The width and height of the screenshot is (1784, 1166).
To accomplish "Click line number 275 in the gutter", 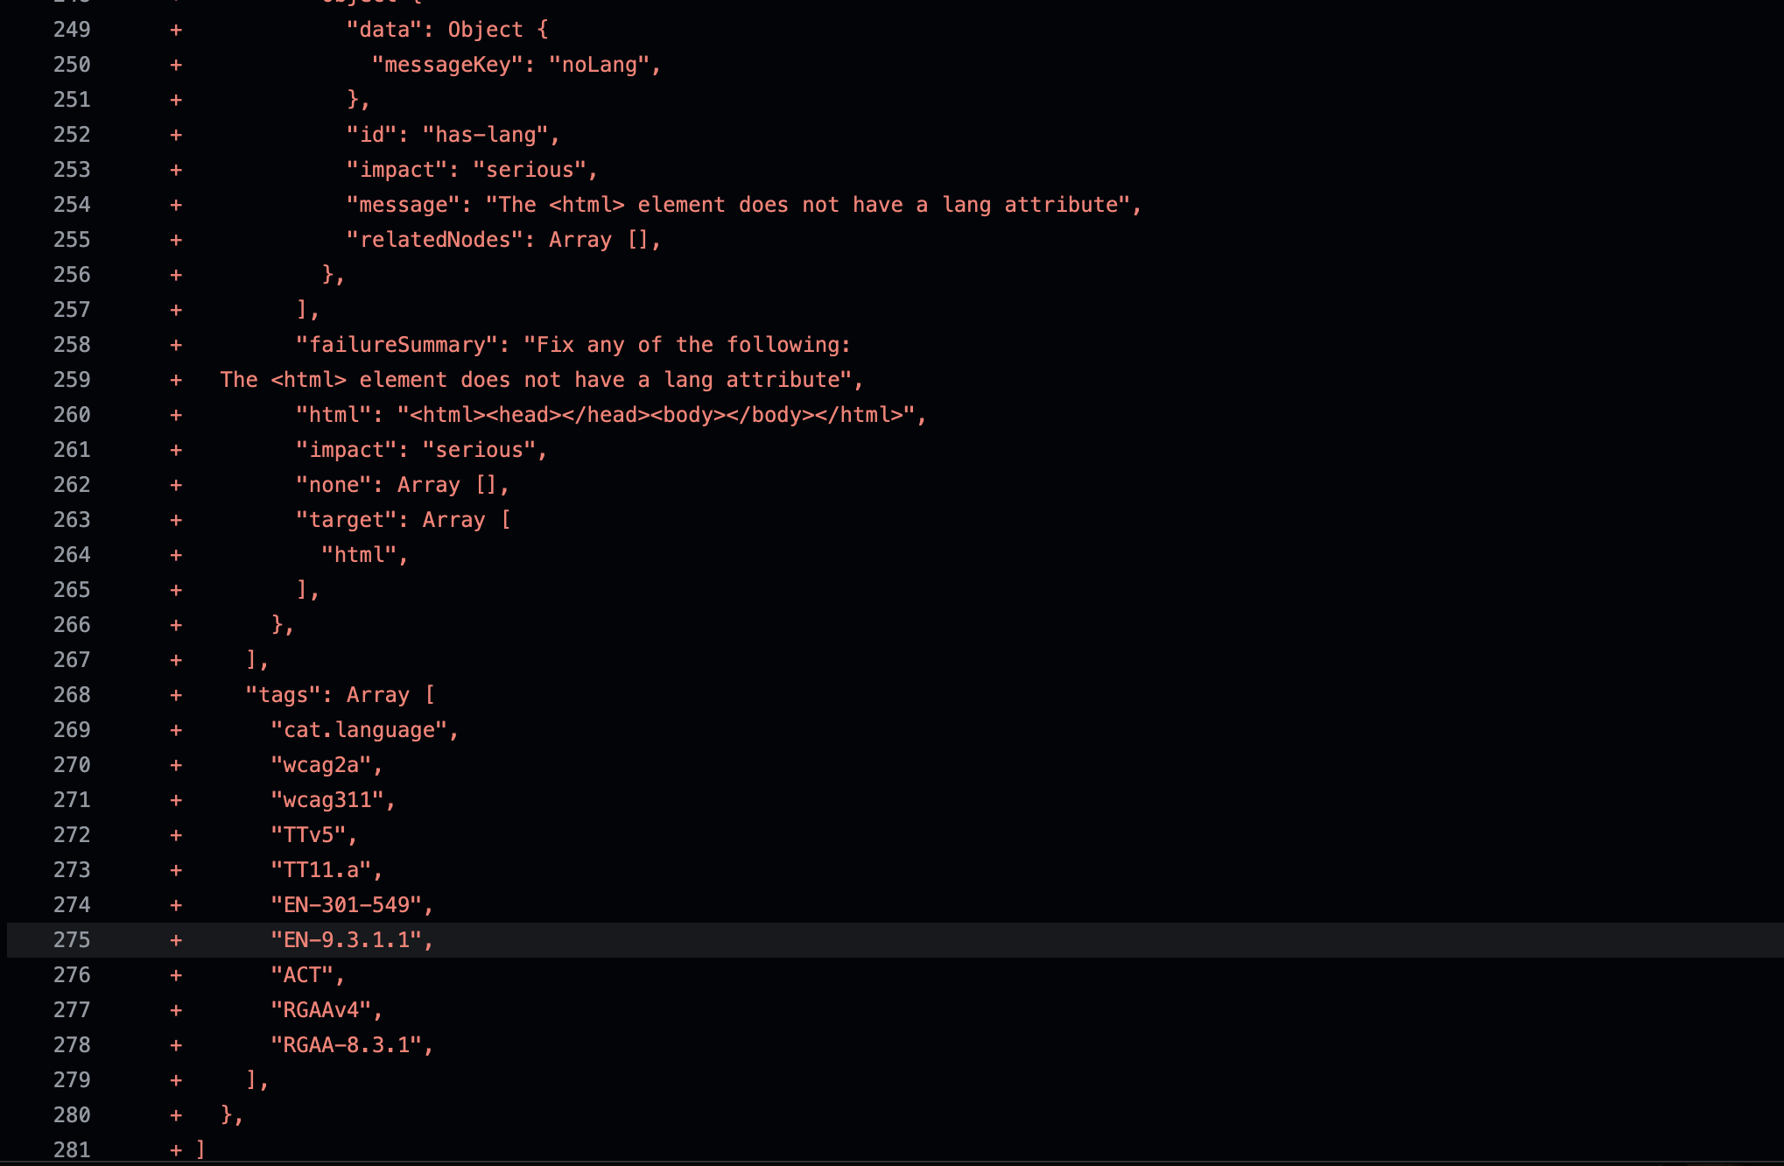I will point(72,940).
